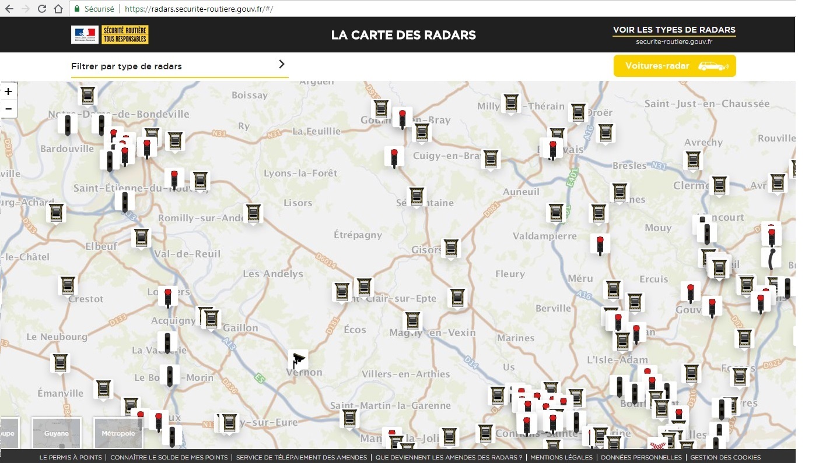Click Gestion des cookies footer link
833x463 pixels.
(725, 458)
